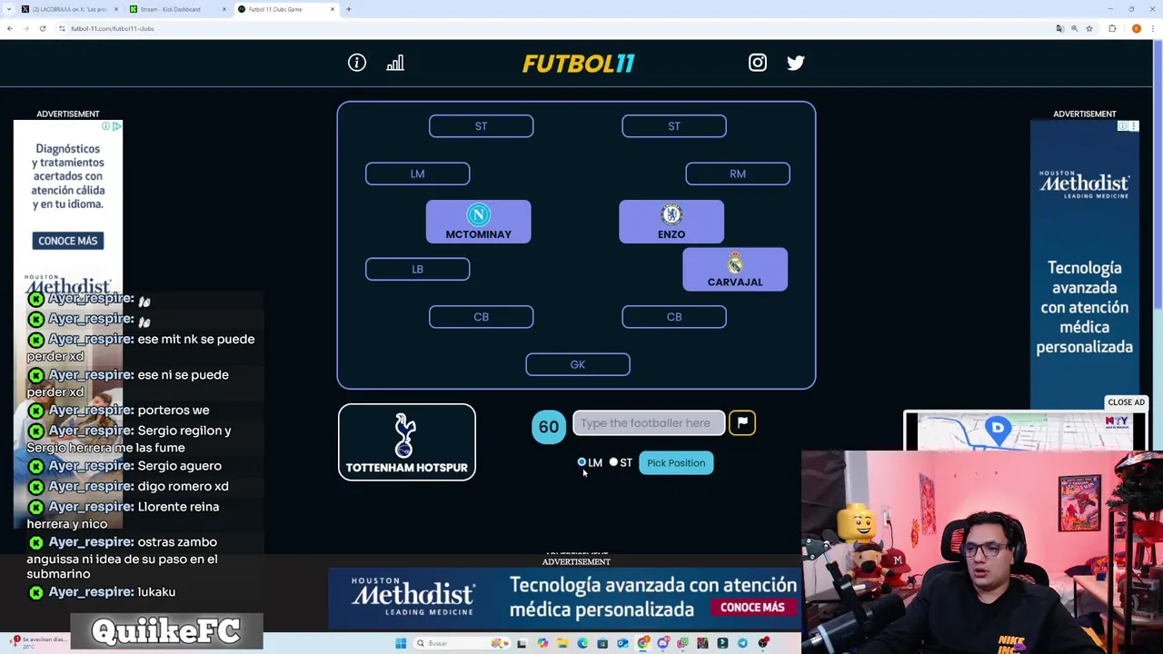Click the taskbar Buscar search box
This screenshot has height=654, width=1163.
tap(462, 643)
